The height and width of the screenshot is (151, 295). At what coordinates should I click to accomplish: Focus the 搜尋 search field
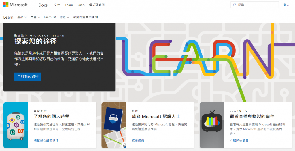255,5
